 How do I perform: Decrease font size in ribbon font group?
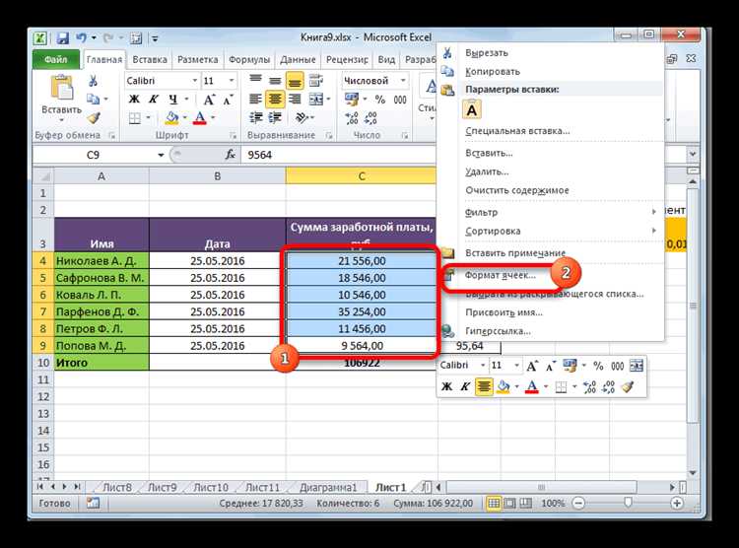point(229,100)
